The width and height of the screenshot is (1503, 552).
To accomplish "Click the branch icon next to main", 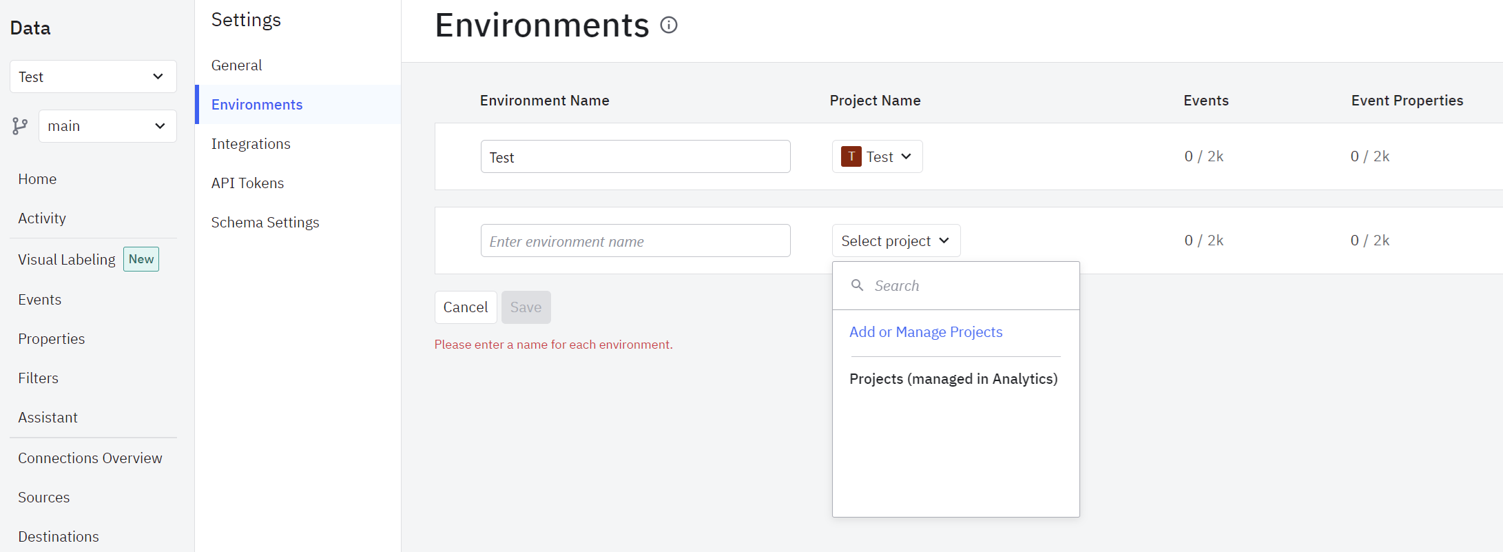I will pyautogui.click(x=20, y=126).
